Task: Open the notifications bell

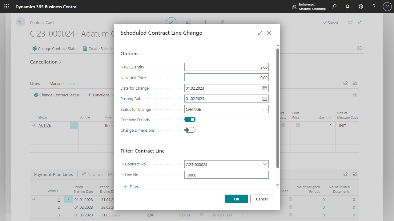Action: [x=348, y=6]
